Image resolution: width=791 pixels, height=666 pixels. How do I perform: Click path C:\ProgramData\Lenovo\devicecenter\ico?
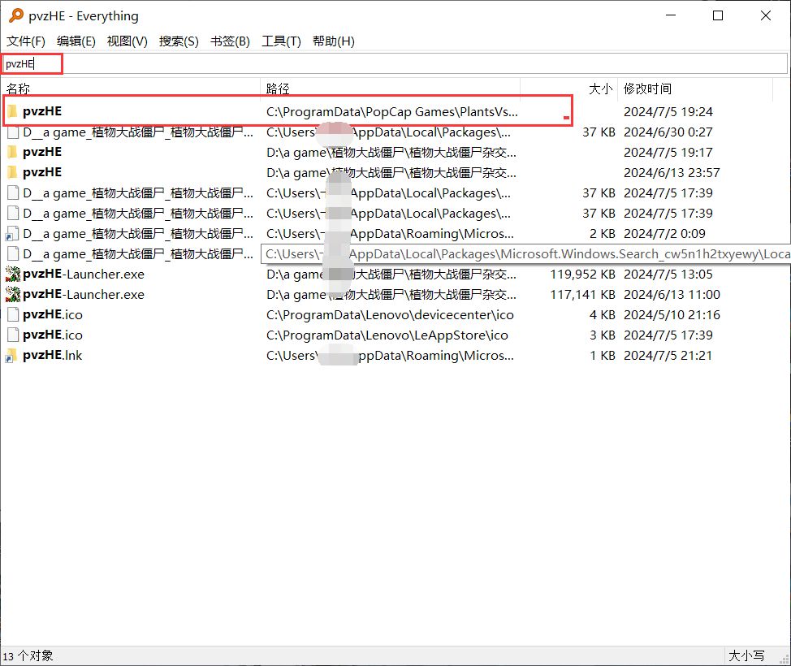pyautogui.click(x=390, y=315)
